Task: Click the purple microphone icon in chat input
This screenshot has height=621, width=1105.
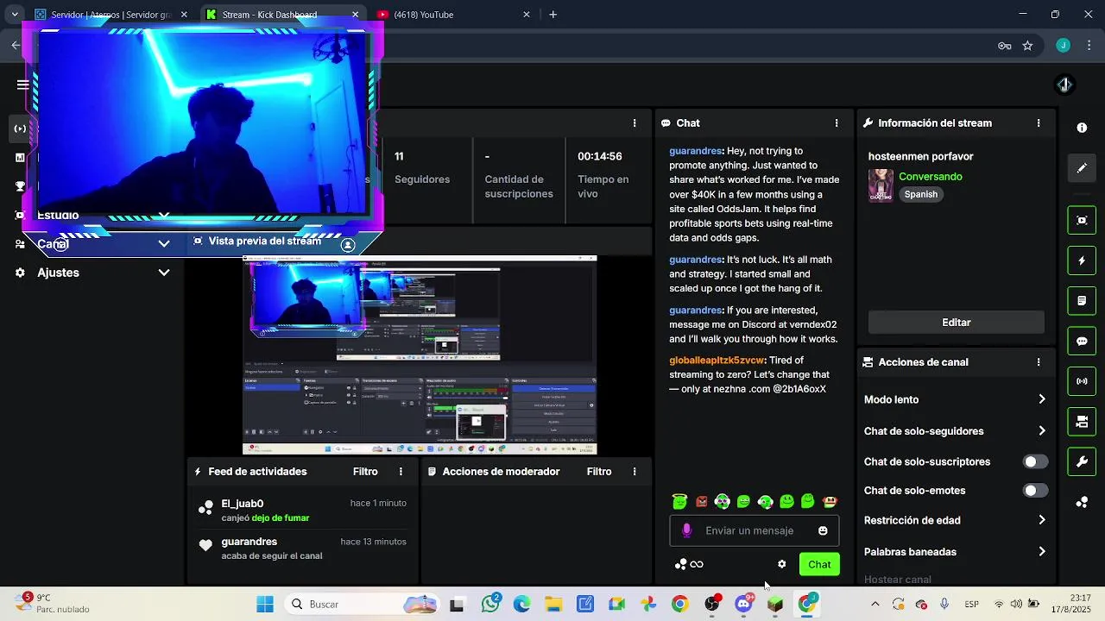Action: [687, 530]
